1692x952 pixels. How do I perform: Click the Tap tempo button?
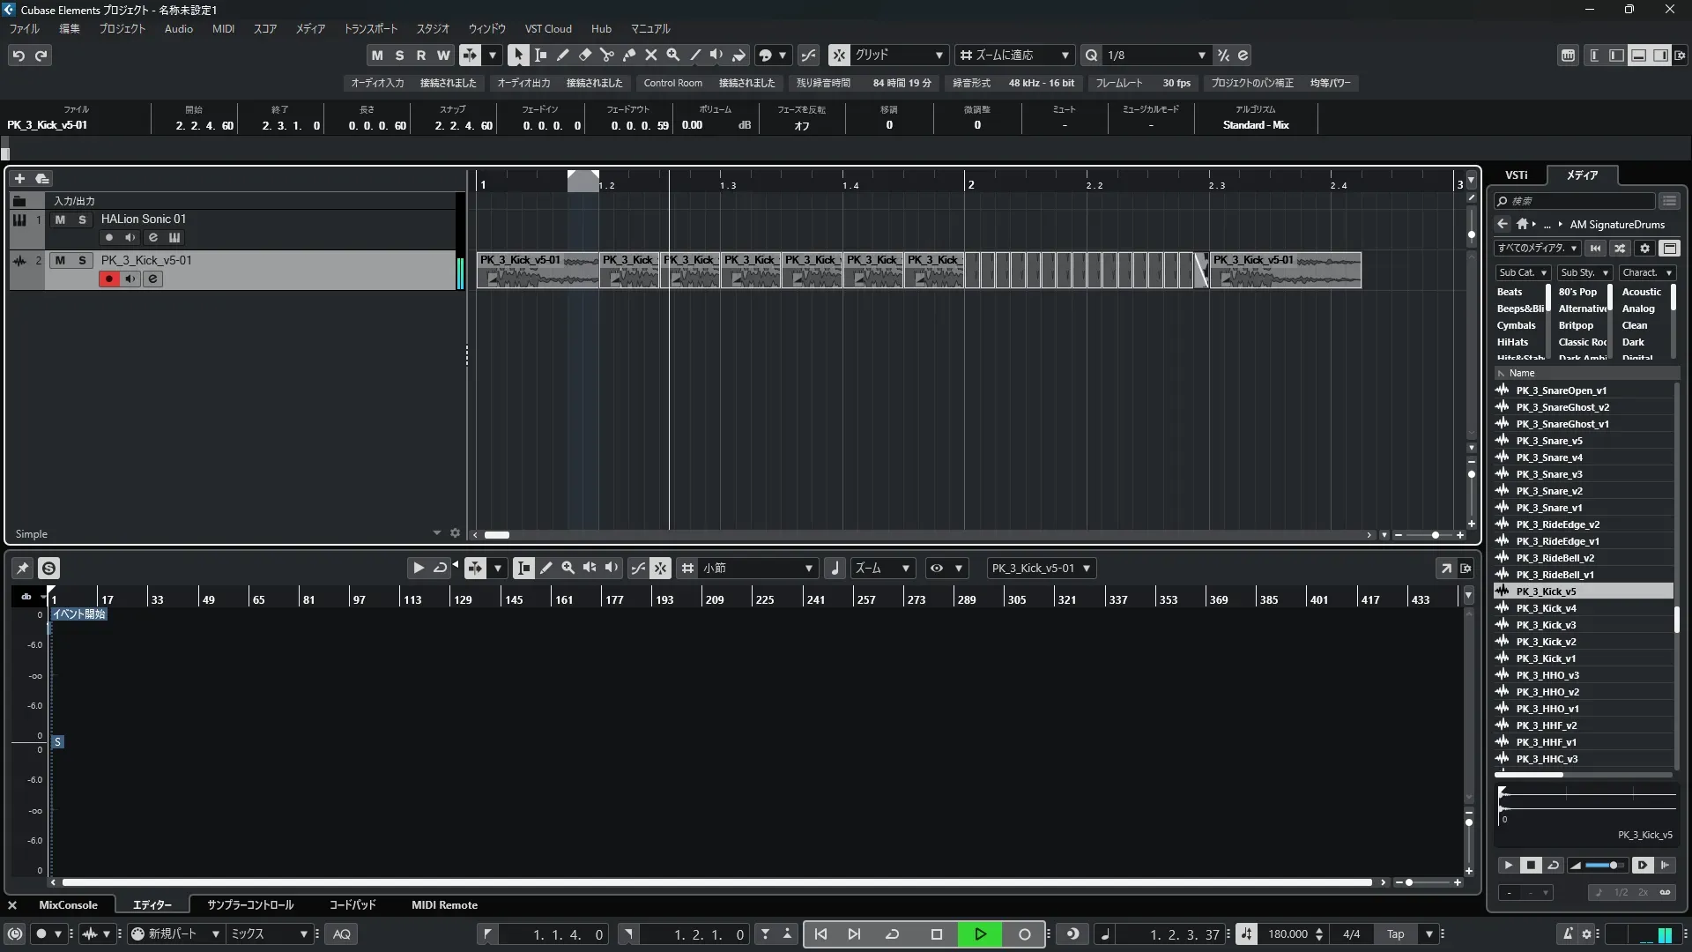[x=1395, y=934]
